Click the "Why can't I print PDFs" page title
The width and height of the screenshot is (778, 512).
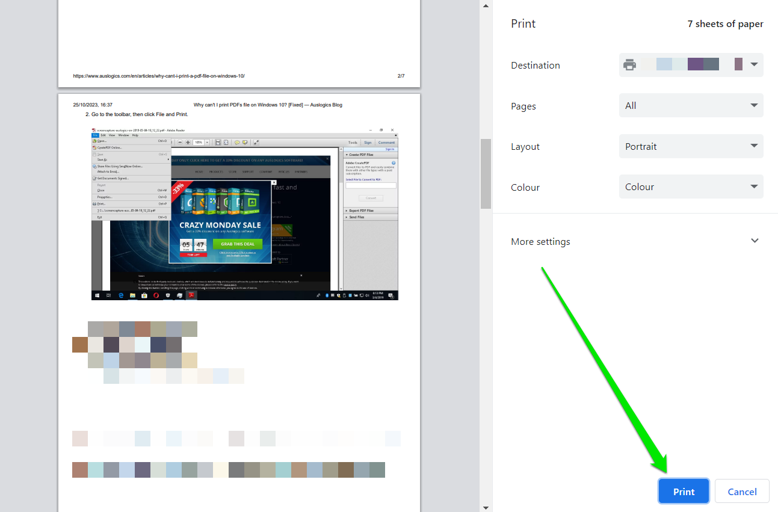click(268, 105)
